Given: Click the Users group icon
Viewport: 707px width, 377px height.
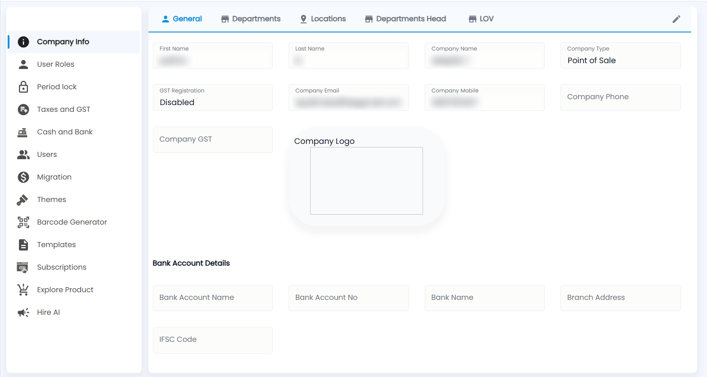Looking at the screenshot, I should (23, 155).
